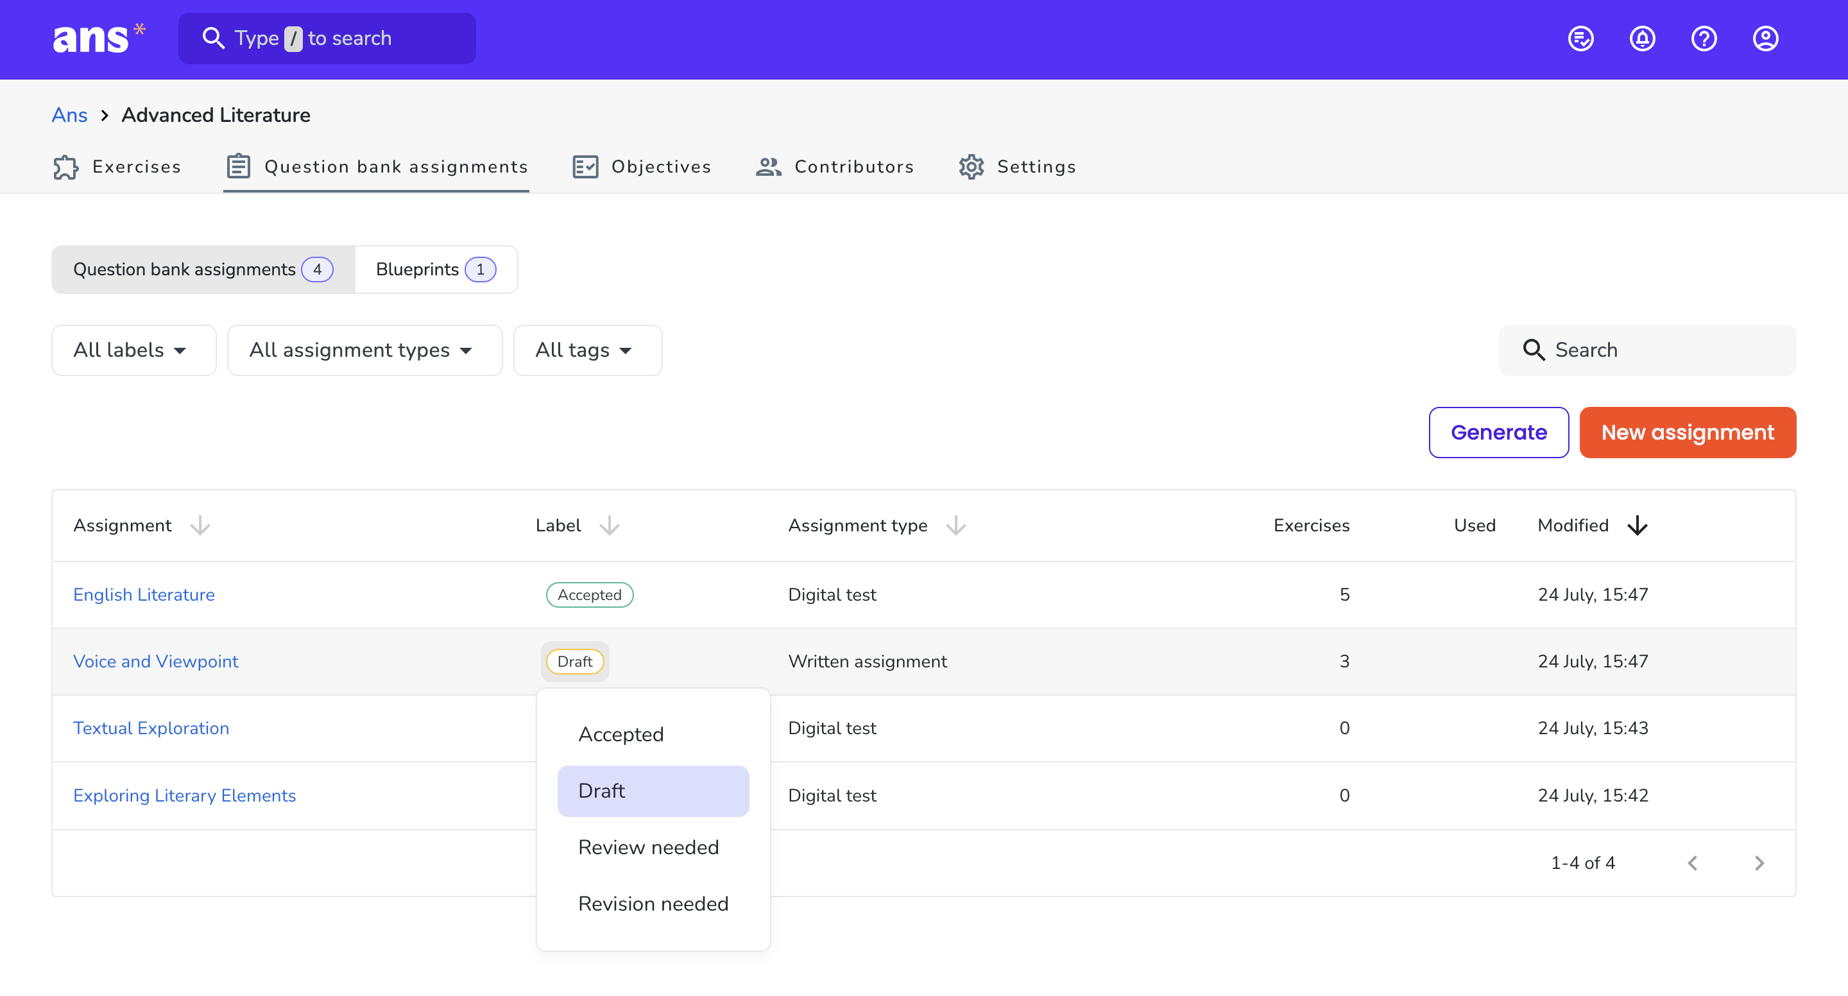This screenshot has width=1848, height=996.
Task: Click the clipboard icon for Question bank assignments
Action: coord(238,166)
